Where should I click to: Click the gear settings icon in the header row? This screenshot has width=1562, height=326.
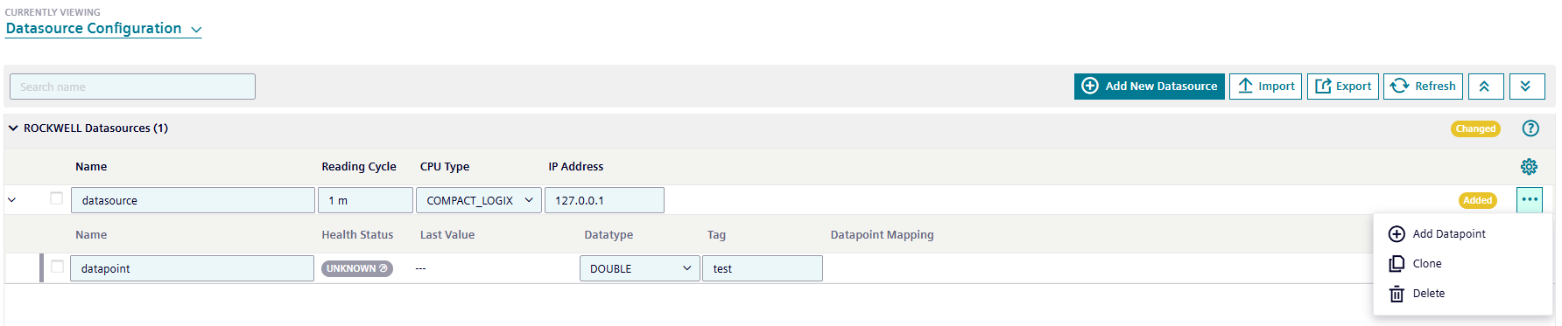point(1529,167)
